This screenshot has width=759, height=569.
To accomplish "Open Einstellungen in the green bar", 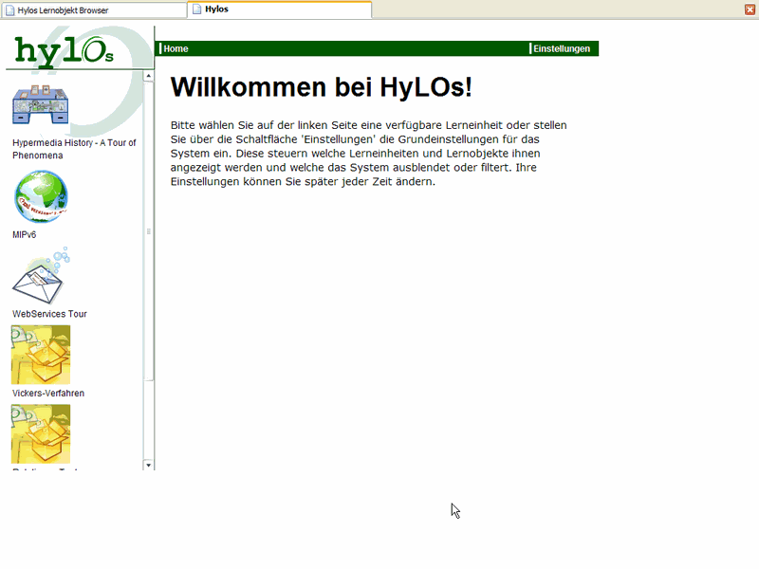I will tap(562, 49).
